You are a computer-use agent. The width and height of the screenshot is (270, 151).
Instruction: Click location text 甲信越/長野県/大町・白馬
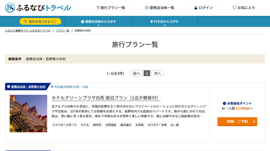[x=71, y=87]
